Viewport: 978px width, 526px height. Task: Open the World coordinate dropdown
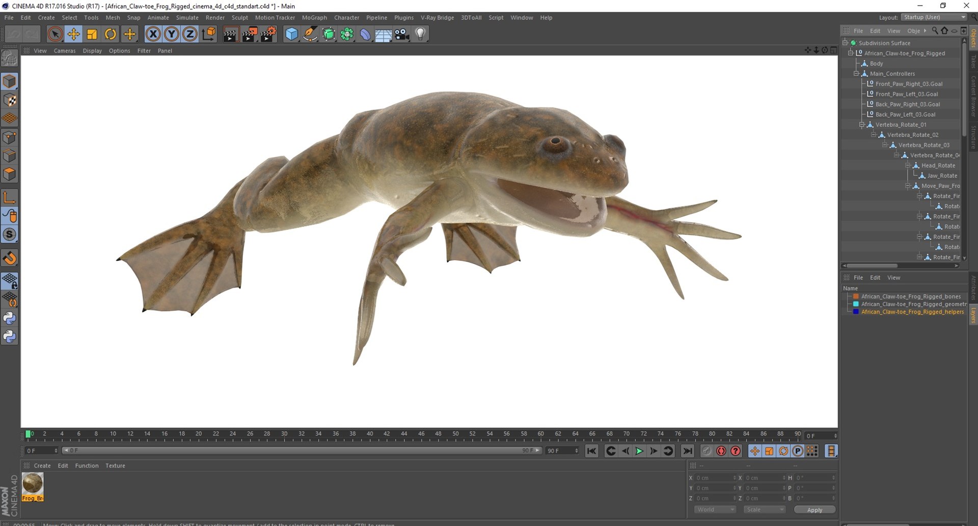(715, 510)
